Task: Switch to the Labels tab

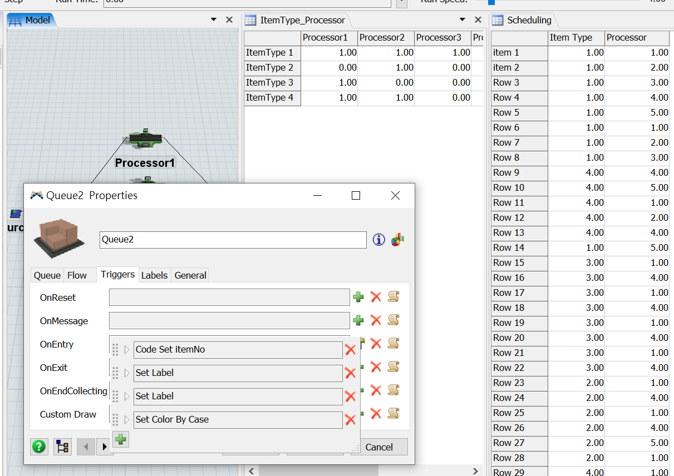Action: 154,275
